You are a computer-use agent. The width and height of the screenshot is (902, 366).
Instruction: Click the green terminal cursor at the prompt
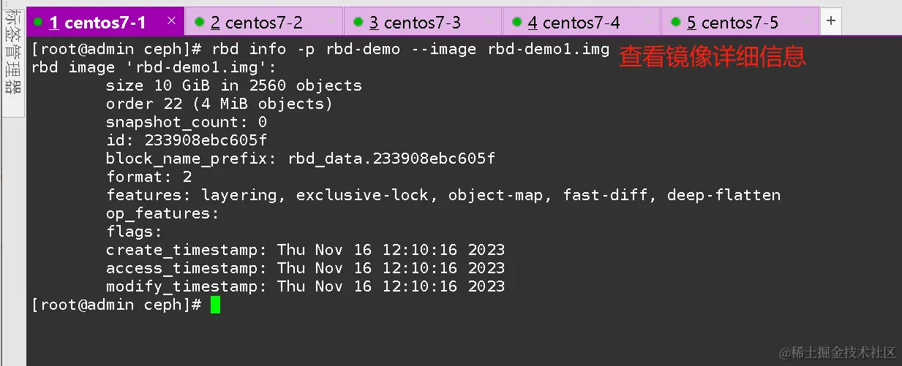(215, 305)
